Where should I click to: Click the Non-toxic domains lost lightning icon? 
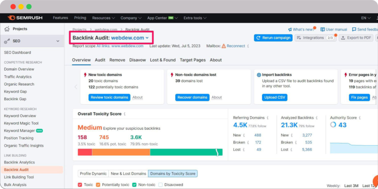point(172,75)
